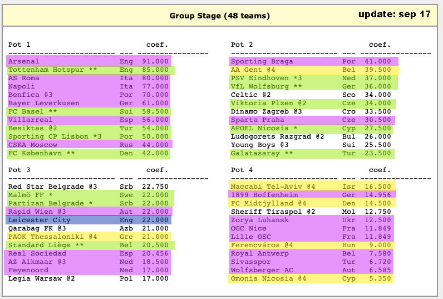The image size is (443, 299).
Task: Click the Dinamo Zagreb @3 row
Action: (x=311, y=111)
